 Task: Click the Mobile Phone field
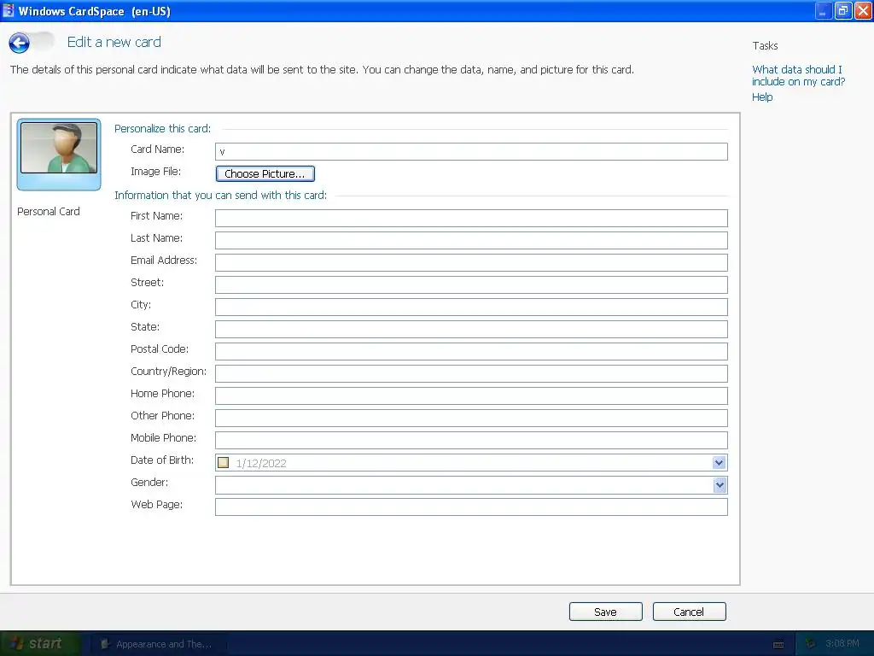tap(471, 440)
